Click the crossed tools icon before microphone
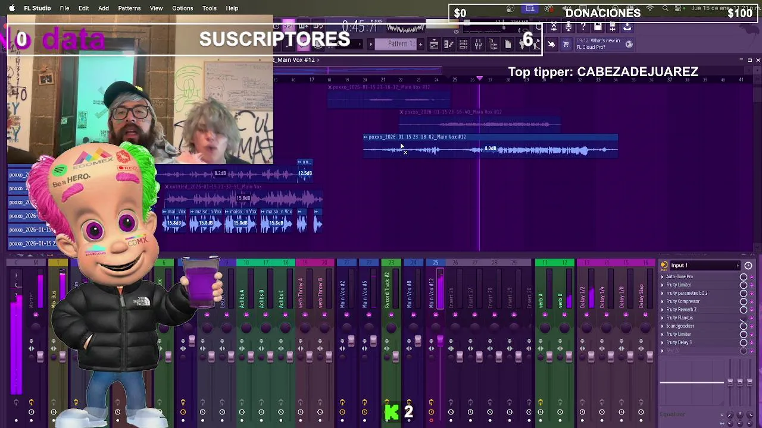762x428 pixels. tap(554, 27)
